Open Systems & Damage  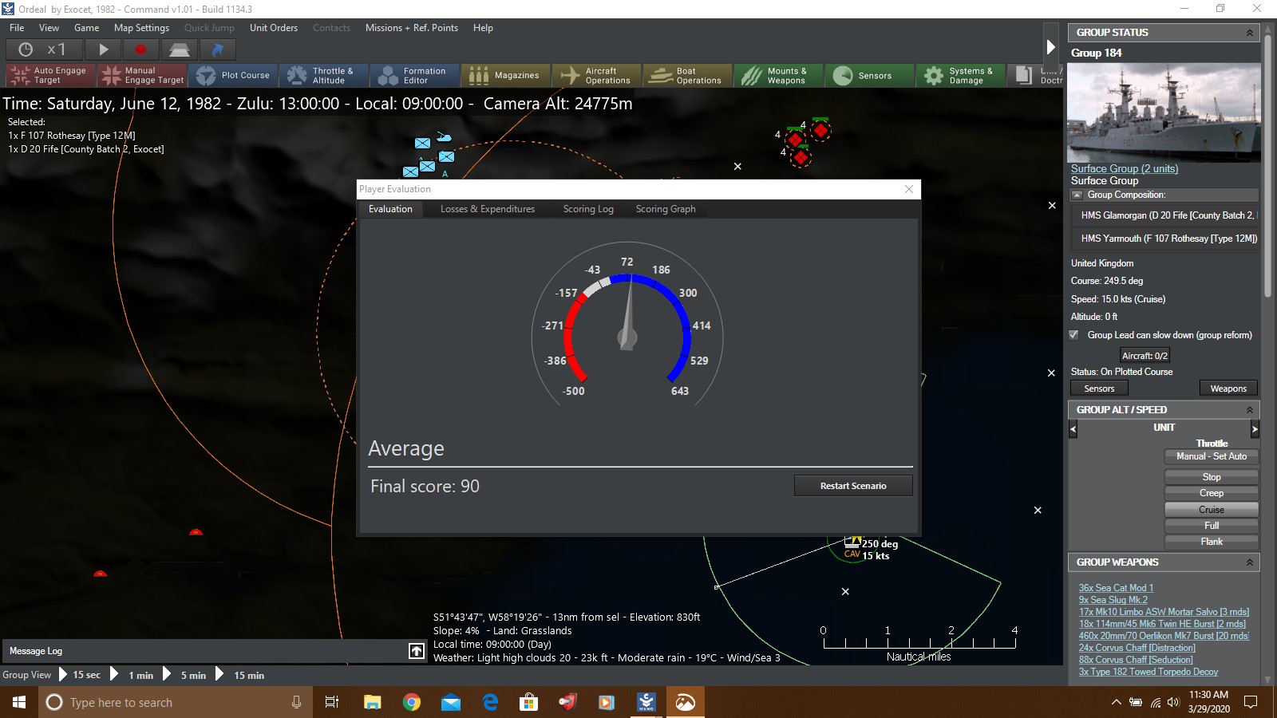tap(960, 75)
